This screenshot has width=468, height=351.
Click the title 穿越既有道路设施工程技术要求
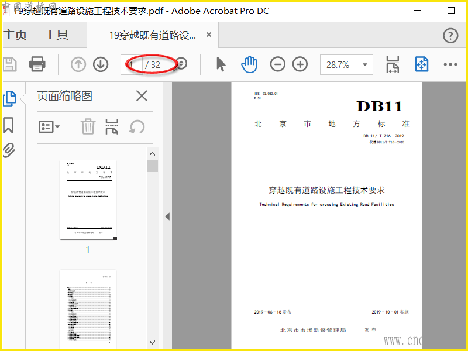point(326,190)
